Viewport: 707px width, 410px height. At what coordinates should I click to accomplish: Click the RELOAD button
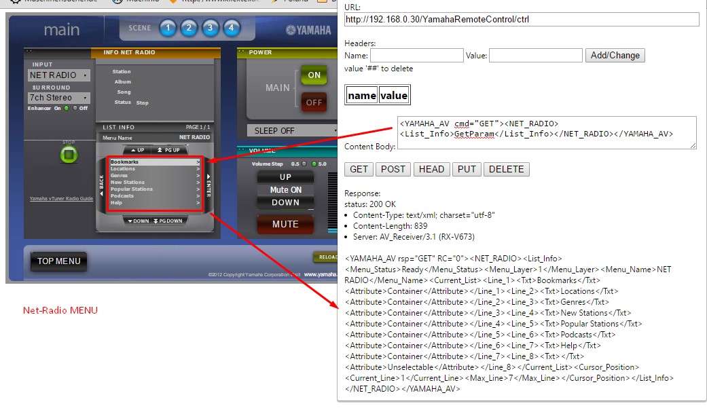(325, 257)
